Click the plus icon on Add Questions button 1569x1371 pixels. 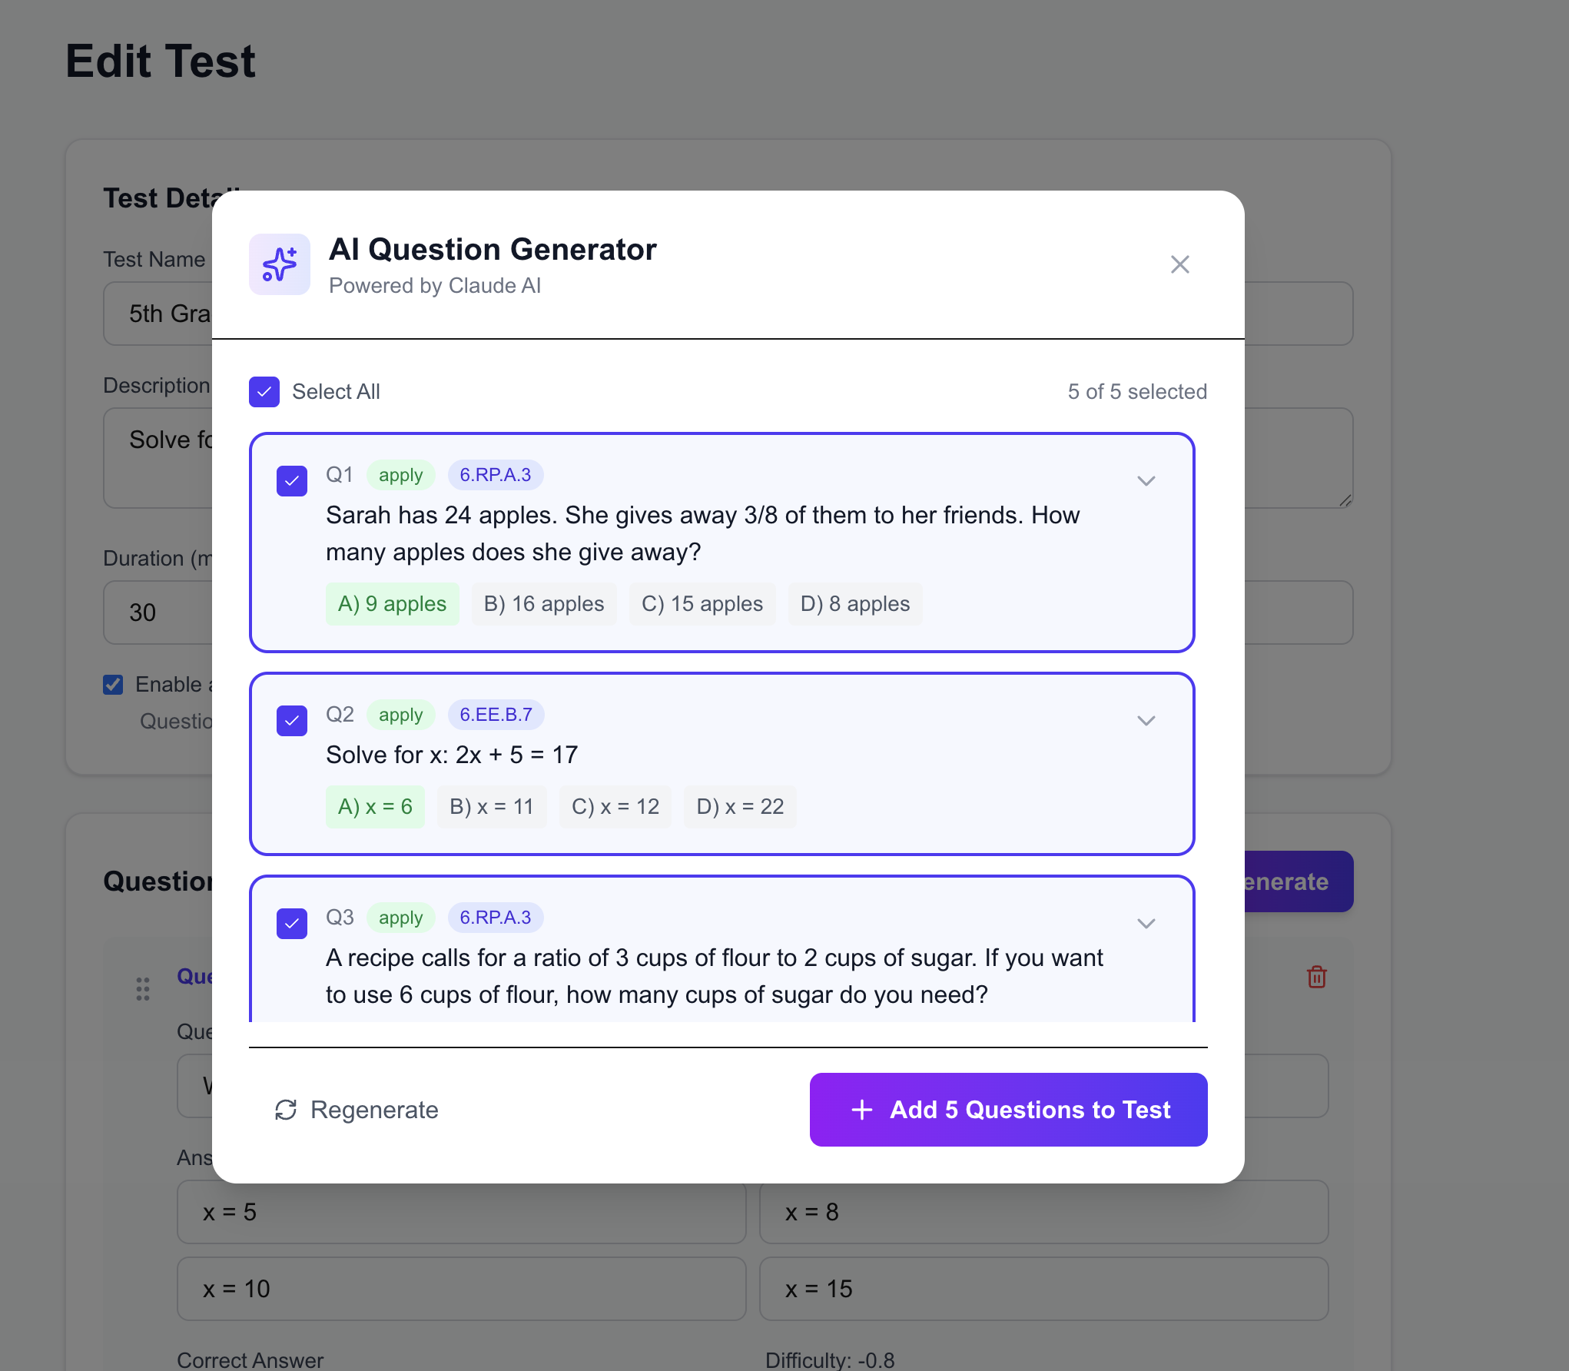pyautogui.click(x=862, y=1110)
